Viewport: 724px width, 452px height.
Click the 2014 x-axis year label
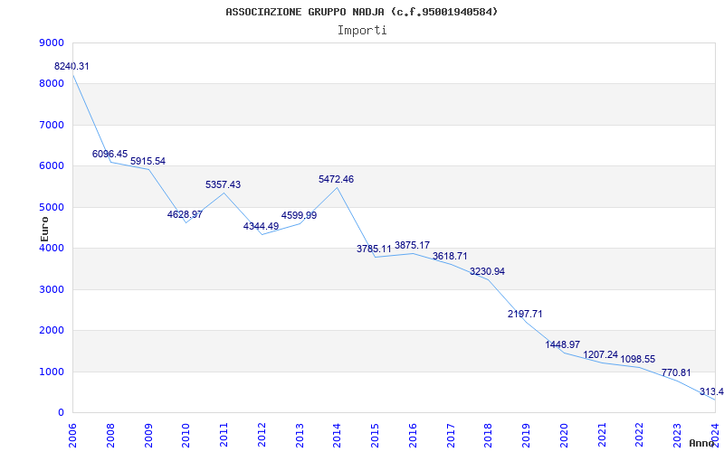pyautogui.click(x=337, y=436)
